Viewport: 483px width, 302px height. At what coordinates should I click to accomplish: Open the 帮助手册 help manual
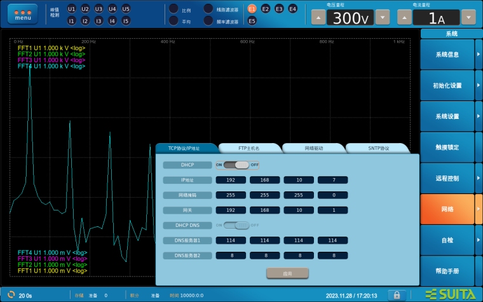(447, 271)
